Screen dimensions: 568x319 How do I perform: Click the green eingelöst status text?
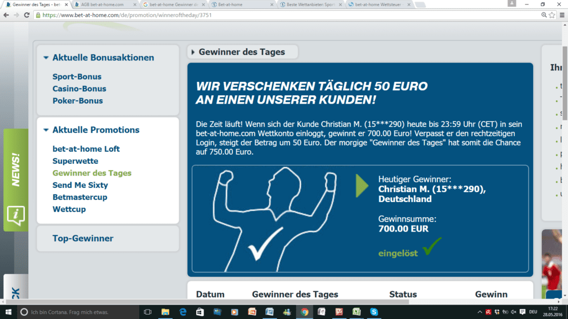(x=398, y=253)
